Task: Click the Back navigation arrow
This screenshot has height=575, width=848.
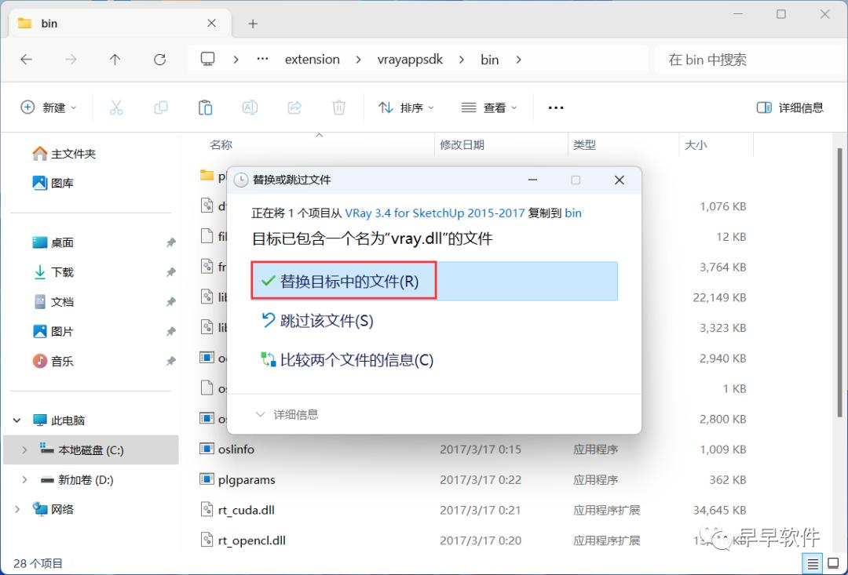Action: click(x=26, y=59)
